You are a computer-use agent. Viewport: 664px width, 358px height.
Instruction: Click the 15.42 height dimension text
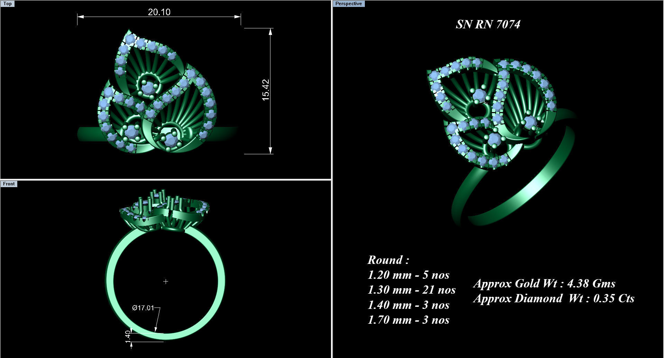point(266,90)
